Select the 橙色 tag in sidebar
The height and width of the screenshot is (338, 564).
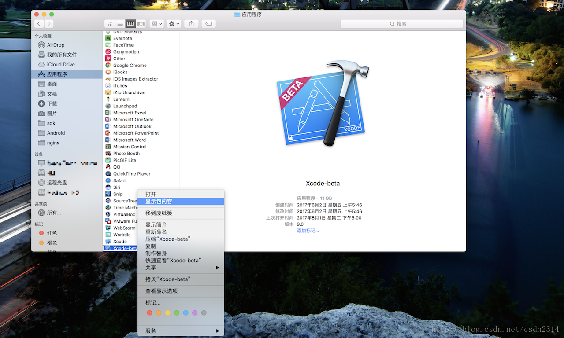point(67,243)
